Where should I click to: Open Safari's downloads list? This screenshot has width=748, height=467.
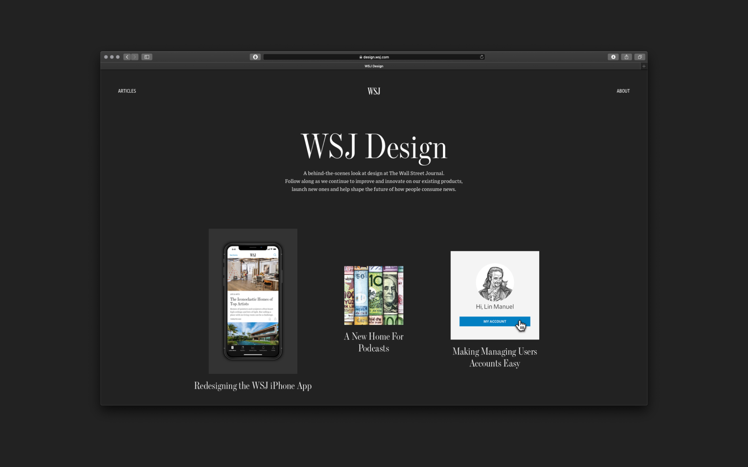pyautogui.click(x=613, y=57)
